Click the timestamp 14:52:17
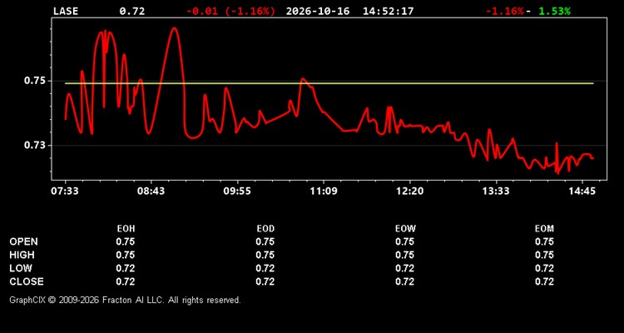 [x=388, y=11]
